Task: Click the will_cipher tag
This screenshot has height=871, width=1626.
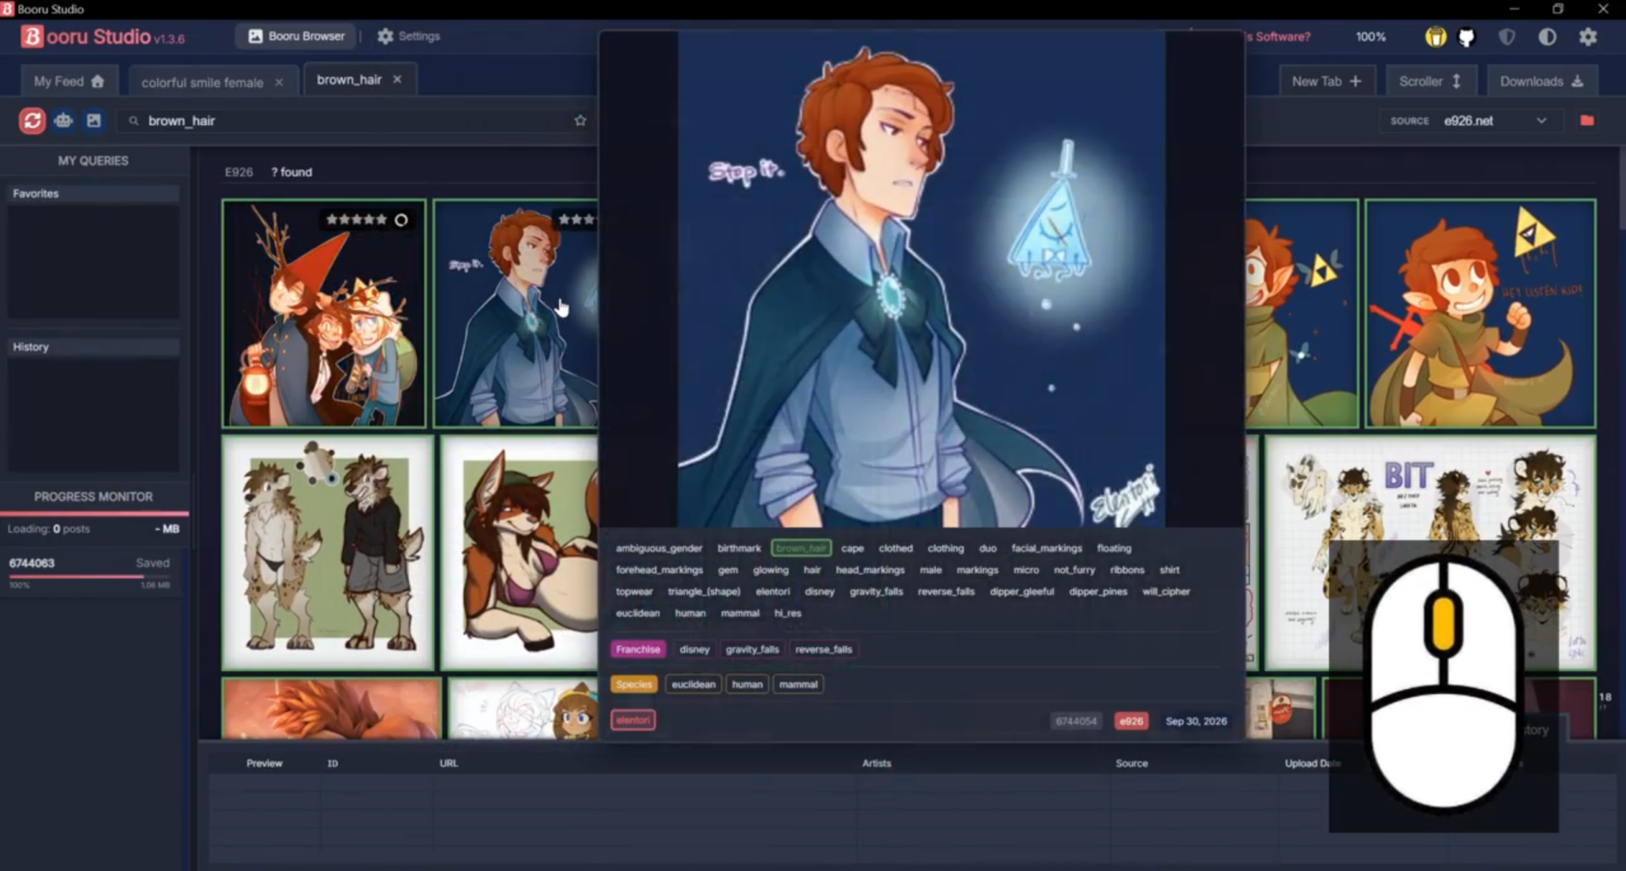Action: point(1166,592)
